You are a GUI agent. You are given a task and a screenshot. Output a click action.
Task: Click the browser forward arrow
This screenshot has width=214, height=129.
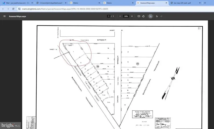click(8, 9)
